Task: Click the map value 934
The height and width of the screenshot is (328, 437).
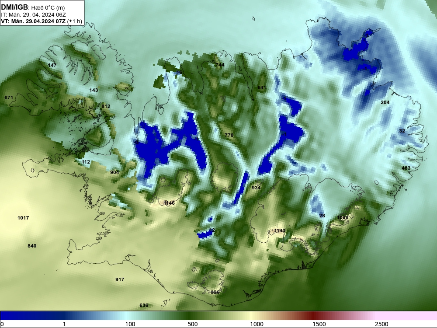Action: point(256,188)
